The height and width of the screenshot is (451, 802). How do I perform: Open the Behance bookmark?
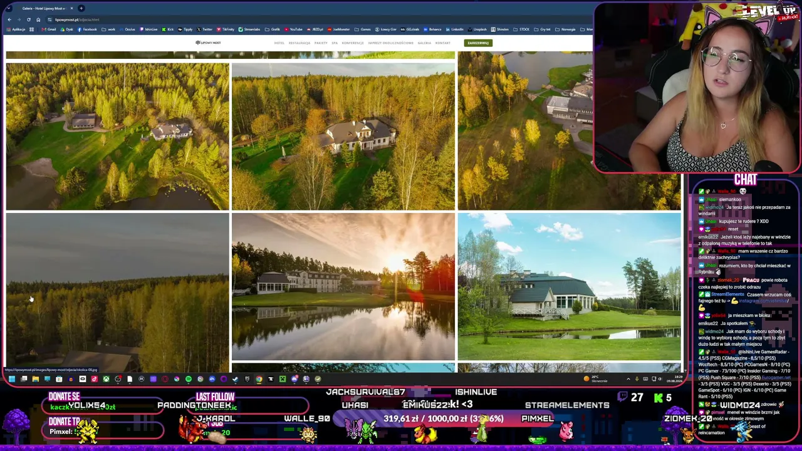(433, 29)
